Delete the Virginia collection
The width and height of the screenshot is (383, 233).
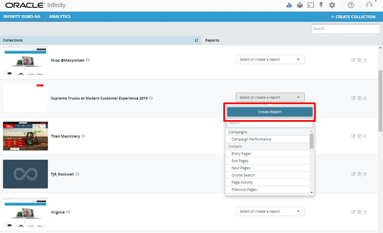tap(365, 212)
